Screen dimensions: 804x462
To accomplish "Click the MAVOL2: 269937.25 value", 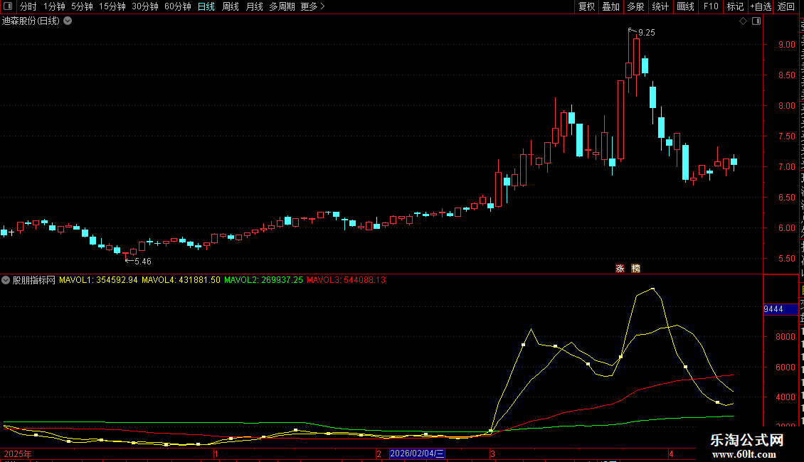I will click(x=263, y=280).
